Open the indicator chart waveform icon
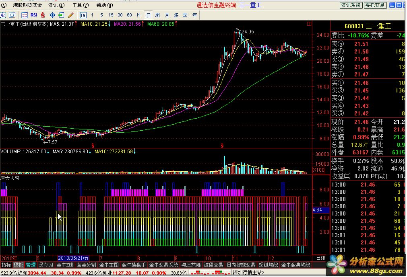Image resolution: width=407 pixels, height=277 pixels. click(25, 15)
